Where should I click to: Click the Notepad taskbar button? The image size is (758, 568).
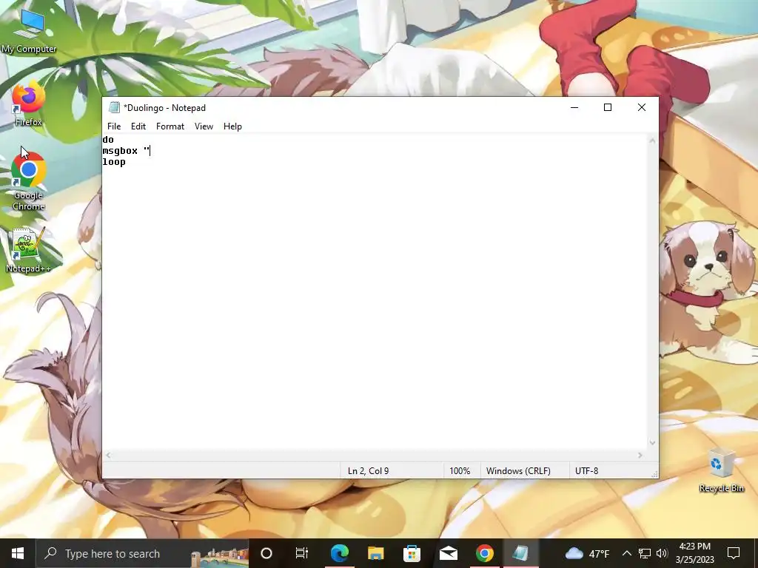(x=520, y=553)
